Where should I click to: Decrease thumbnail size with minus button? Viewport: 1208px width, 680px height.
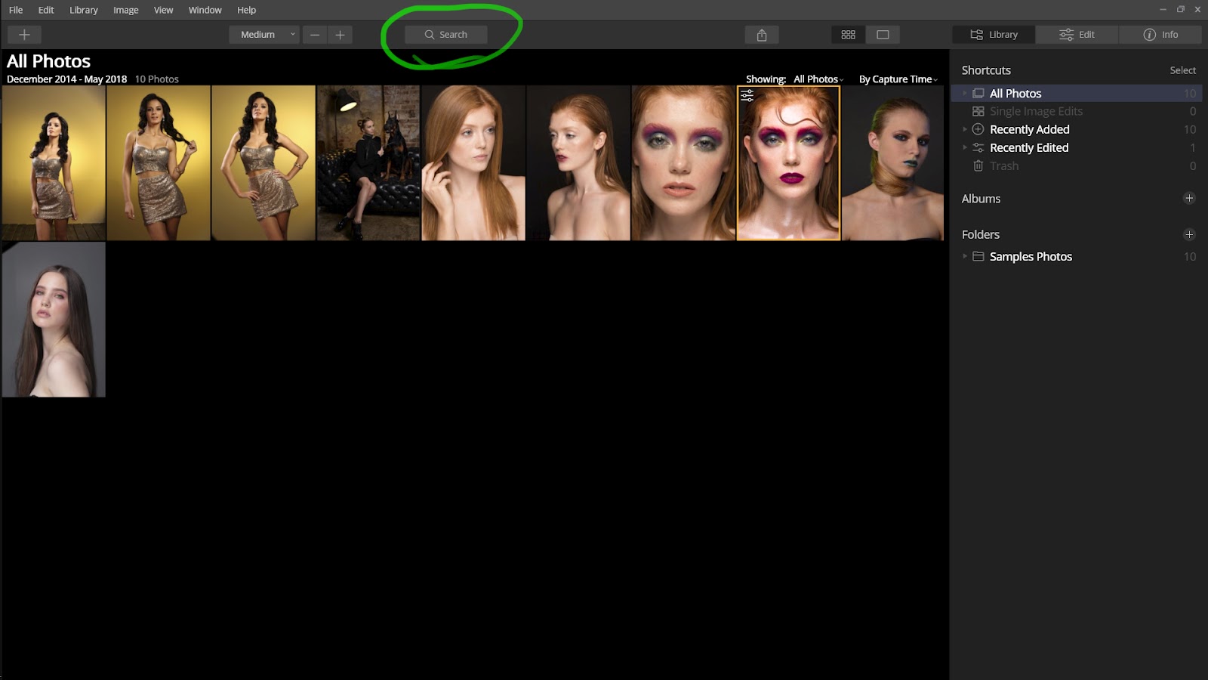click(x=315, y=35)
